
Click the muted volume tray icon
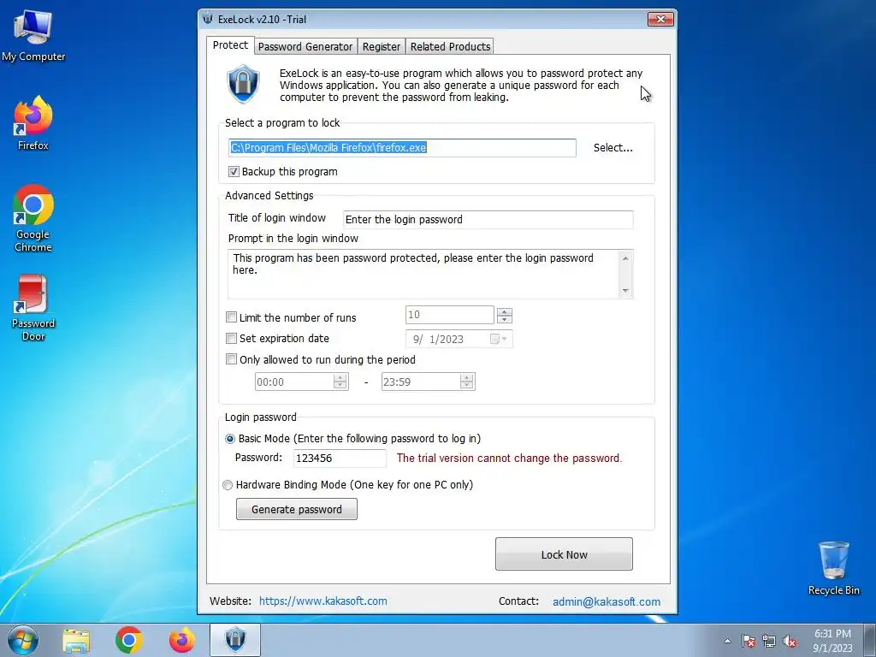(790, 641)
